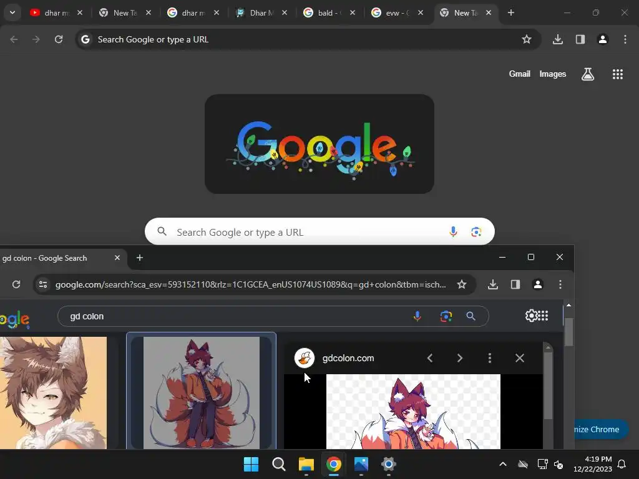Click Google logo in search results
Screen dimensions: 639x479
click(x=15, y=320)
